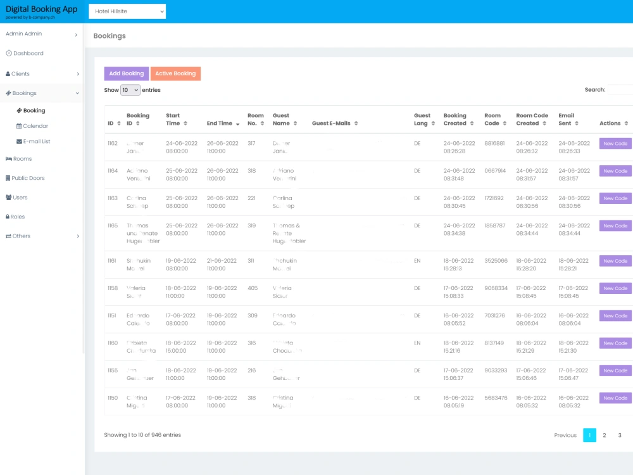Click New Code for booking 1155
633x475 pixels.
pos(615,370)
